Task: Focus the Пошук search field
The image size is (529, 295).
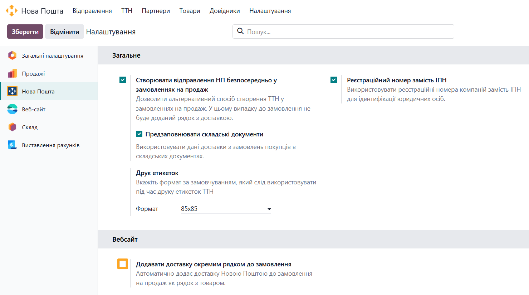Action: [x=343, y=32]
